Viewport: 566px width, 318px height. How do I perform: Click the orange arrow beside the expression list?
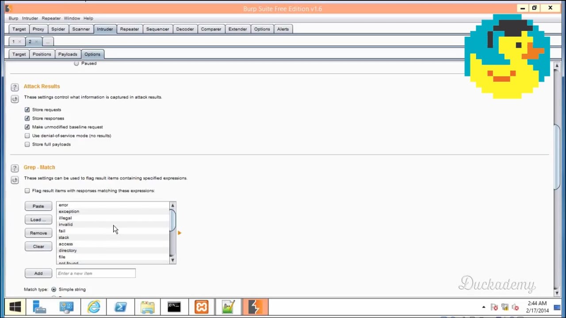click(180, 233)
